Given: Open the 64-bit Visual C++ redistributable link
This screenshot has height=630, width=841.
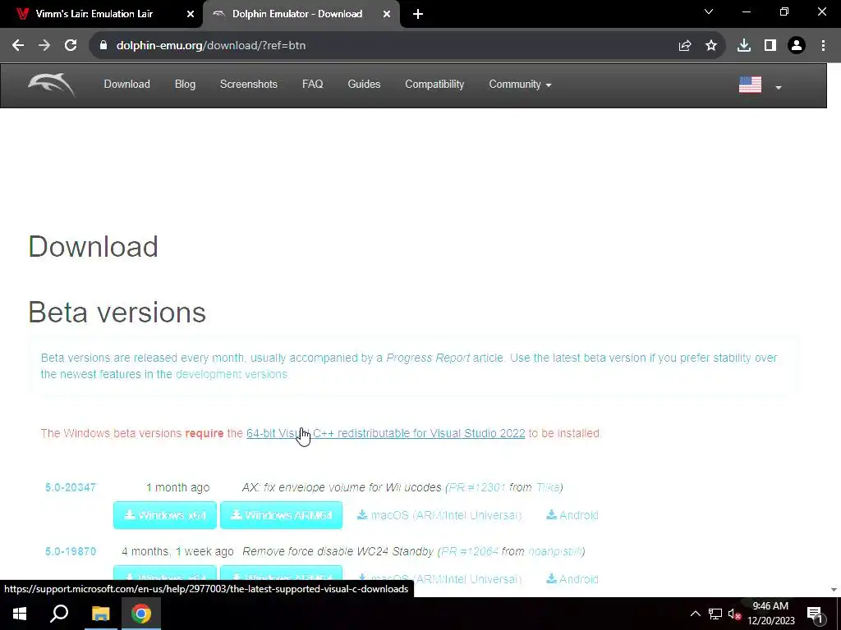Looking at the screenshot, I should [386, 433].
